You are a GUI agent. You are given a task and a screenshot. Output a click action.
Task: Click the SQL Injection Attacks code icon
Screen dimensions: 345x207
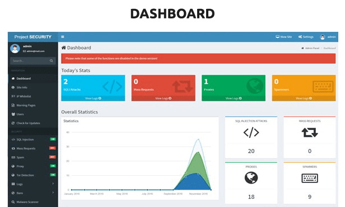tap(251, 132)
